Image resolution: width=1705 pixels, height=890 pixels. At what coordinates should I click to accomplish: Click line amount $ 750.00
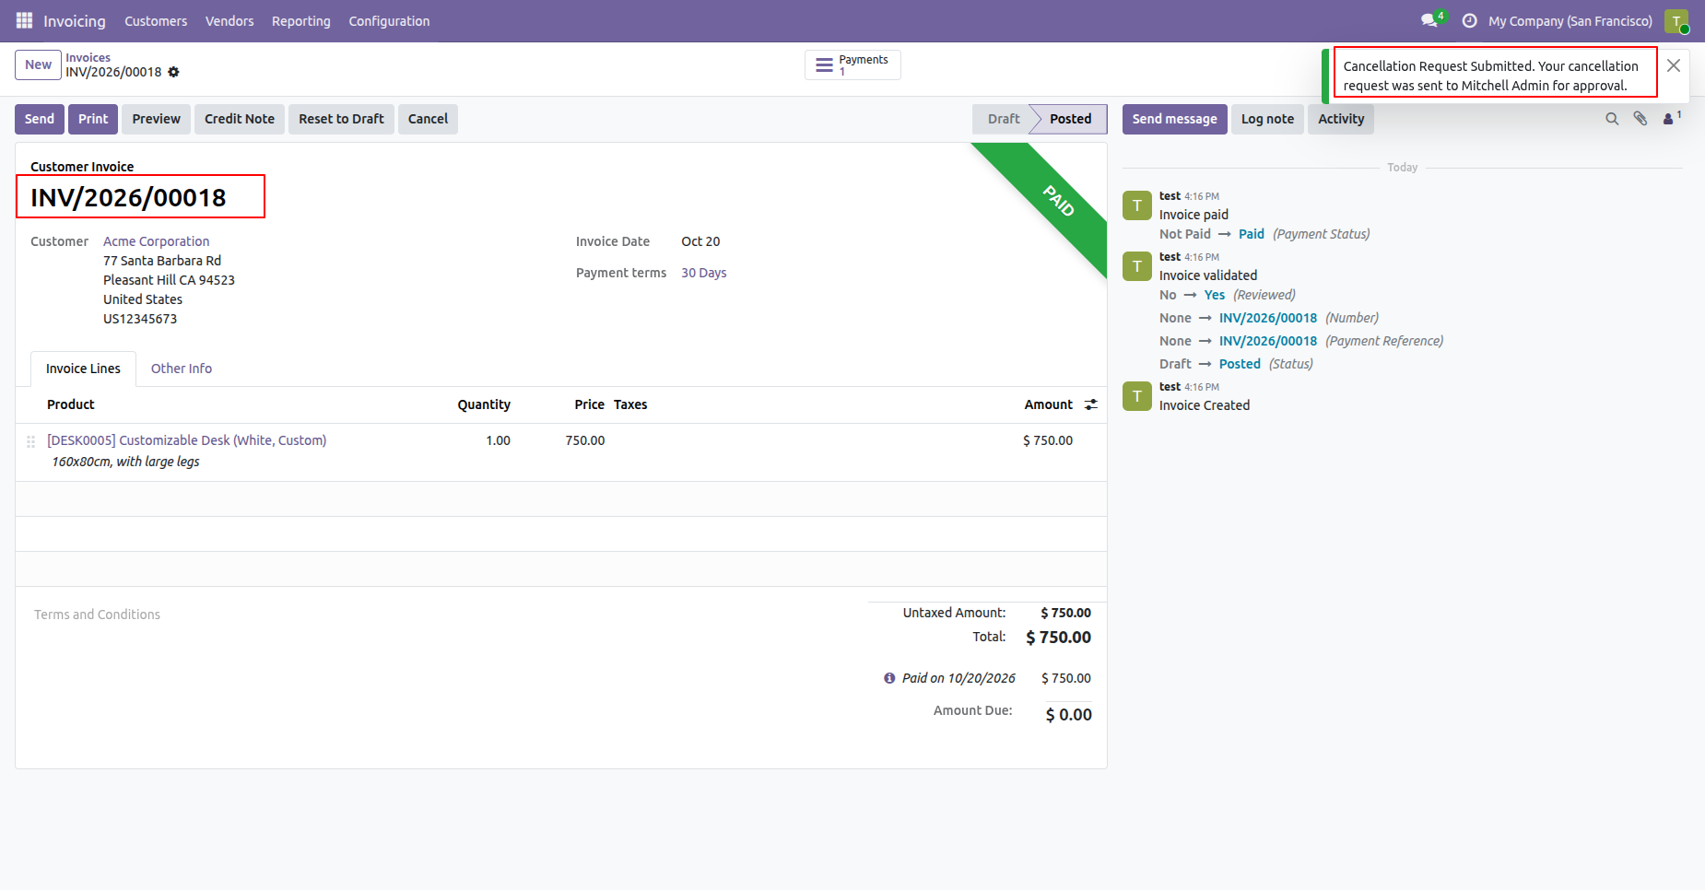1048,440
